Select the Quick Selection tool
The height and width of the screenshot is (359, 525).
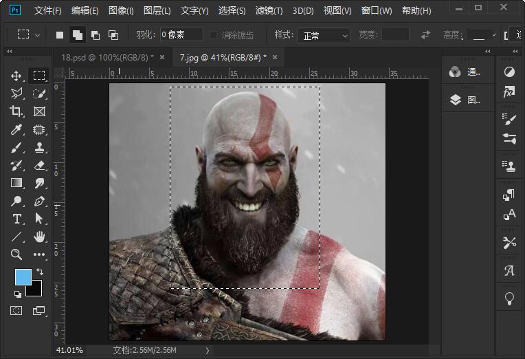[x=39, y=94]
